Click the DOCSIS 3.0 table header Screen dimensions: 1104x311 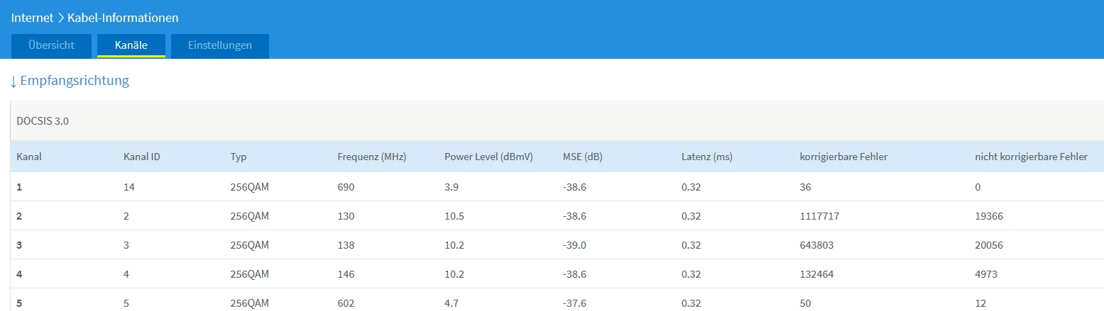(x=43, y=121)
